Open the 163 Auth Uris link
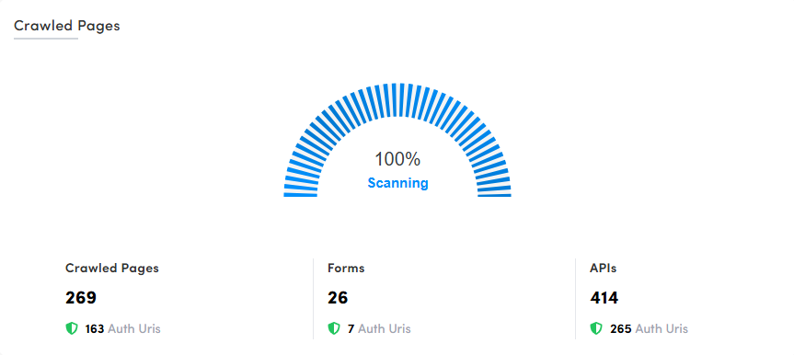Viewport: 794px width, 355px height. click(x=122, y=328)
